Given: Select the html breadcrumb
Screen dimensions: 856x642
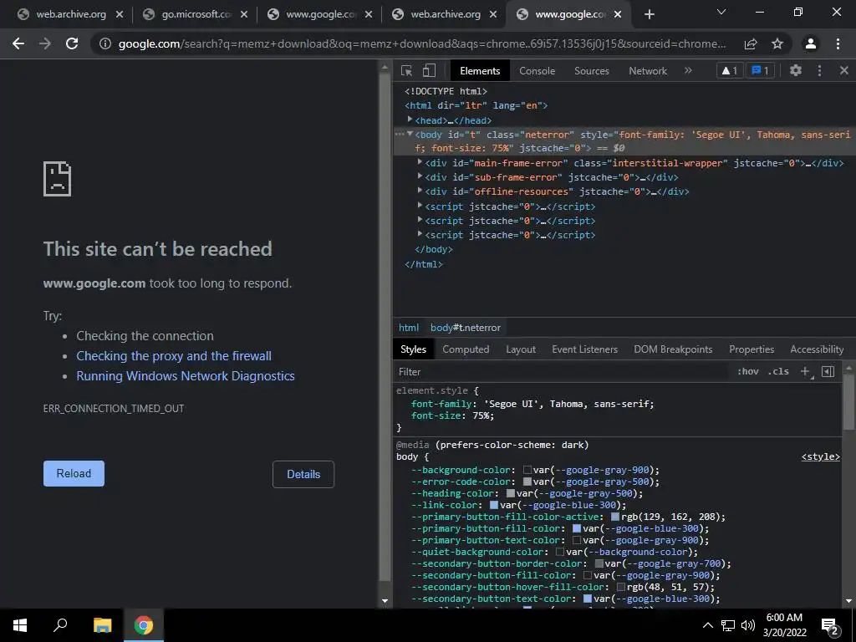Looking at the screenshot, I should coord(409,328).
